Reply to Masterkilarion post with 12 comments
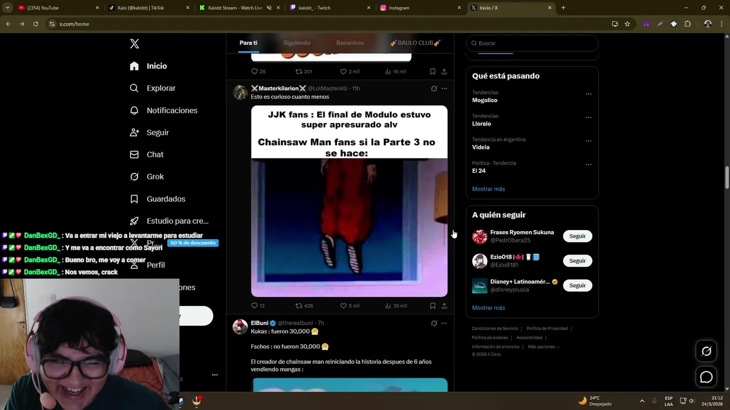The height and width of the screenshot is (410, 730). point(258,306)
